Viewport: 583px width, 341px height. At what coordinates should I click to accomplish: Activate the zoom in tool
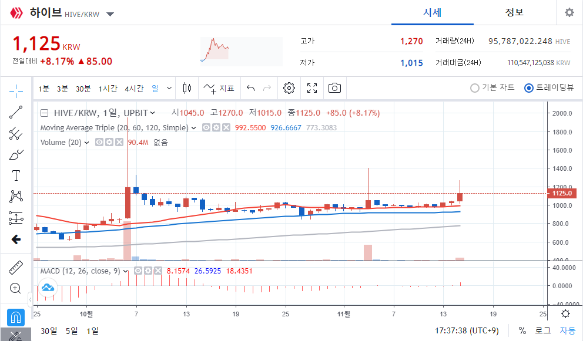point(15,288)
